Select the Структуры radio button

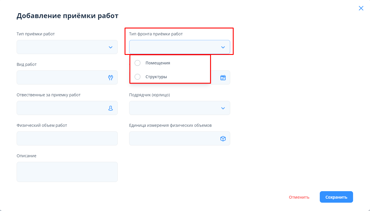point(137,77)
